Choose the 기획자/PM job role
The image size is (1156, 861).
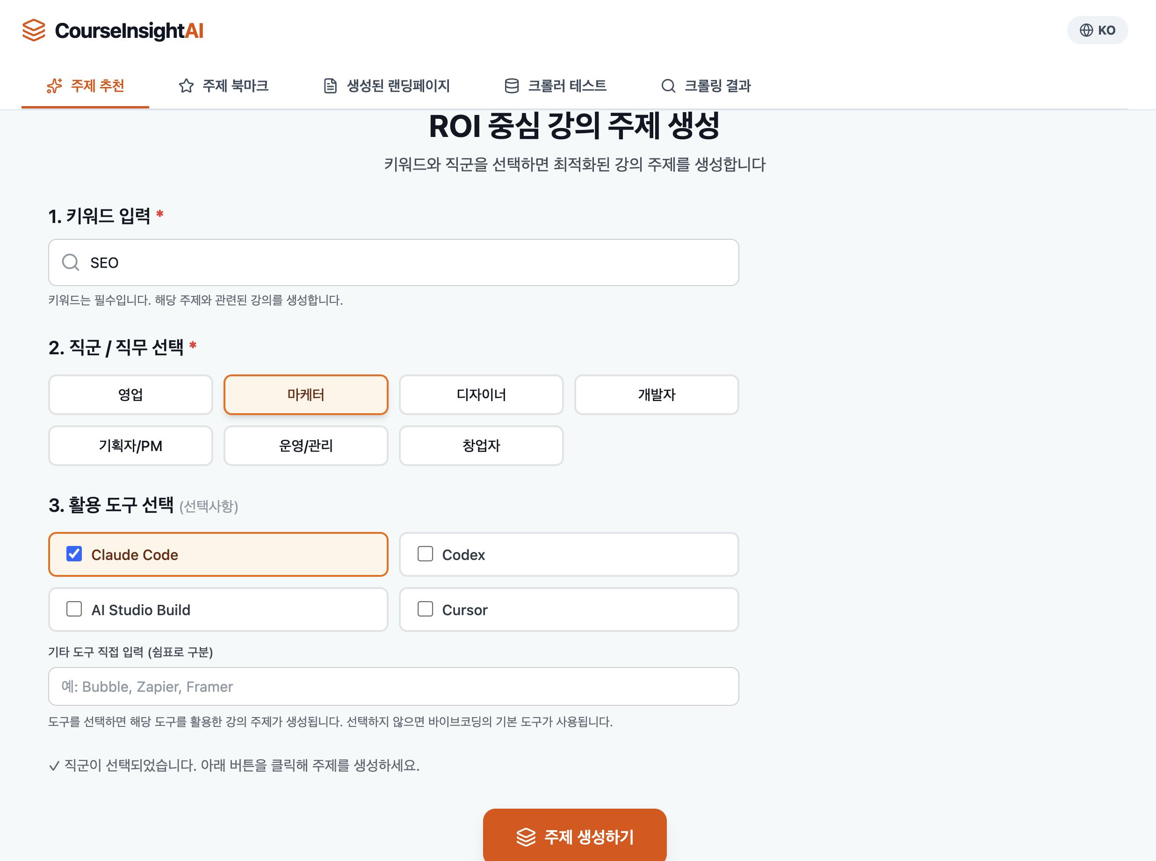130,445
